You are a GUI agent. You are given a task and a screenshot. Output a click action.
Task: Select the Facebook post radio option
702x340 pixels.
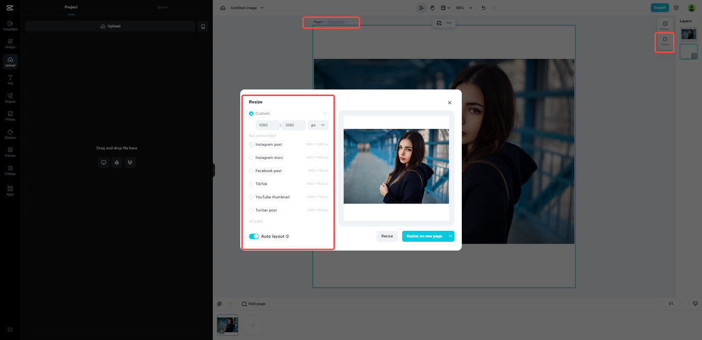(x=251, y=171)
